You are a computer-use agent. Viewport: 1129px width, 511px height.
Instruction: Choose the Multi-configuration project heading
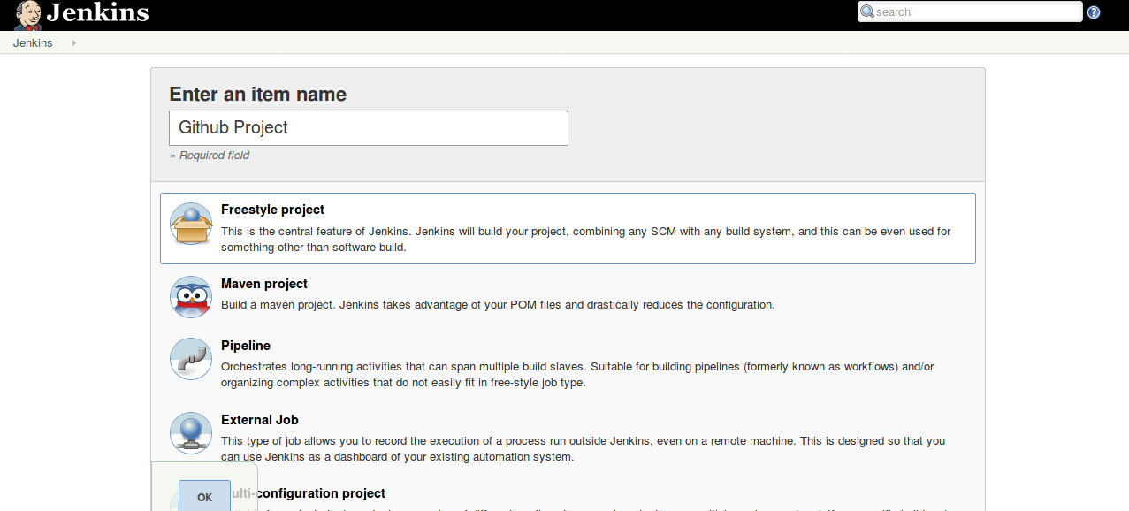pyautogui.click(x=309, y=493)
